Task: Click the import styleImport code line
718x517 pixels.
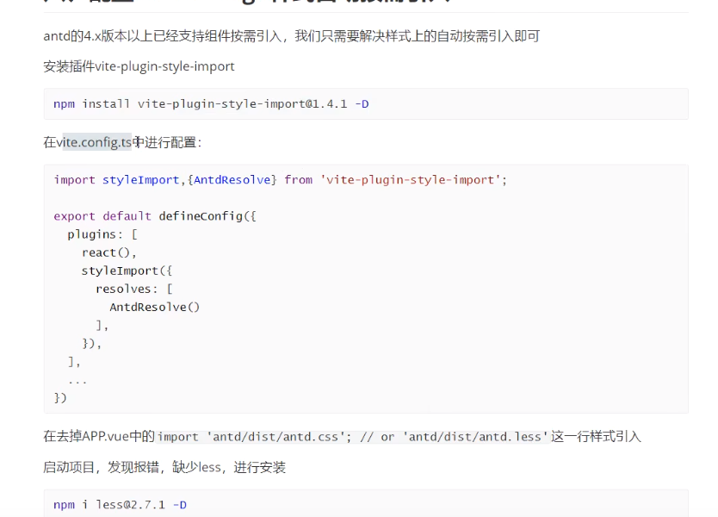Action: tap(281, 180)
